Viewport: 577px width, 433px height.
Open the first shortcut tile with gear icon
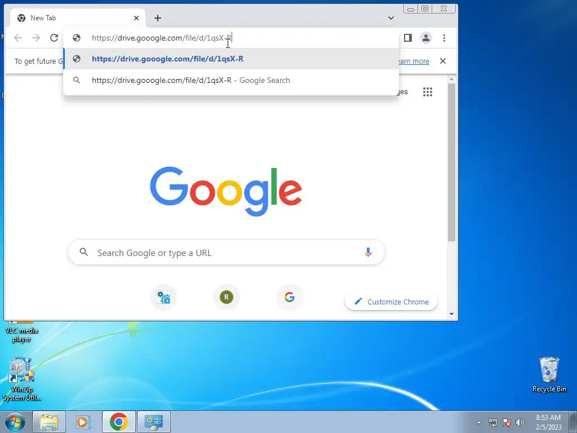[x=163, y=297]
